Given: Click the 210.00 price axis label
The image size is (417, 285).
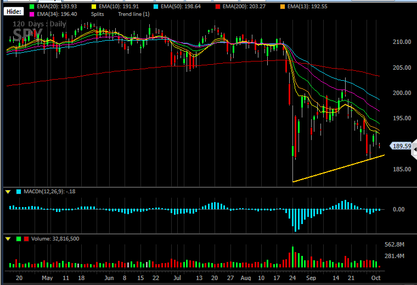Looking at the screenshot, I should tap(402, 42).
